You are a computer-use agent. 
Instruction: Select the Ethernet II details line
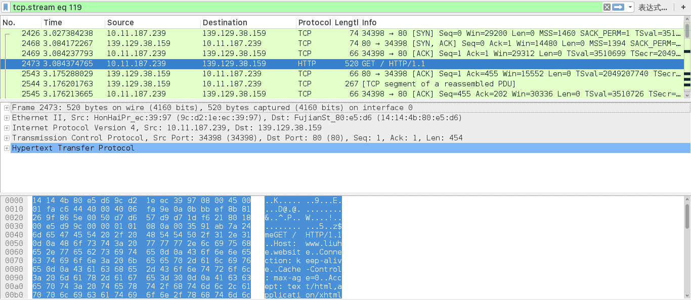pos(350,118)
